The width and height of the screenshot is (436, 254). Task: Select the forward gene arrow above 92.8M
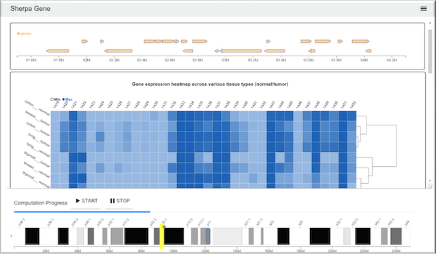click(x=200, y=42)
